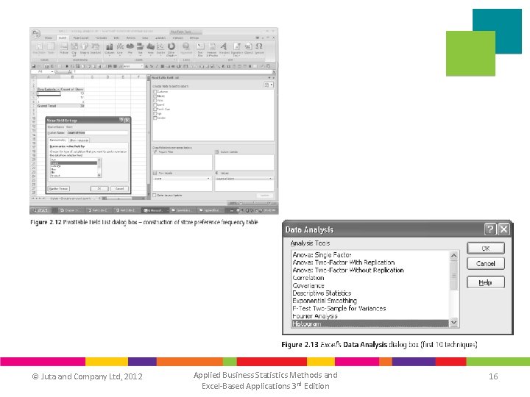530x397 pixels.
Task: Tick the Gender field checkbox
Action: click(155, 118)
